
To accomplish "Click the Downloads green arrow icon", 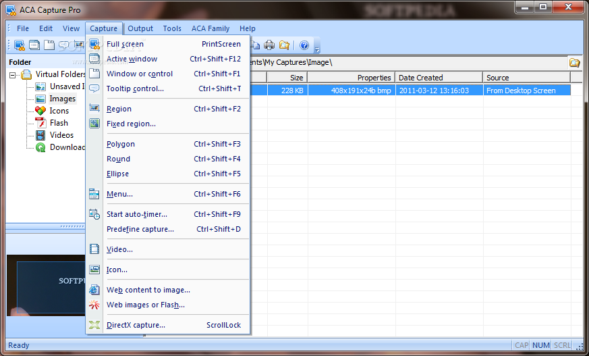I will 40,147.
